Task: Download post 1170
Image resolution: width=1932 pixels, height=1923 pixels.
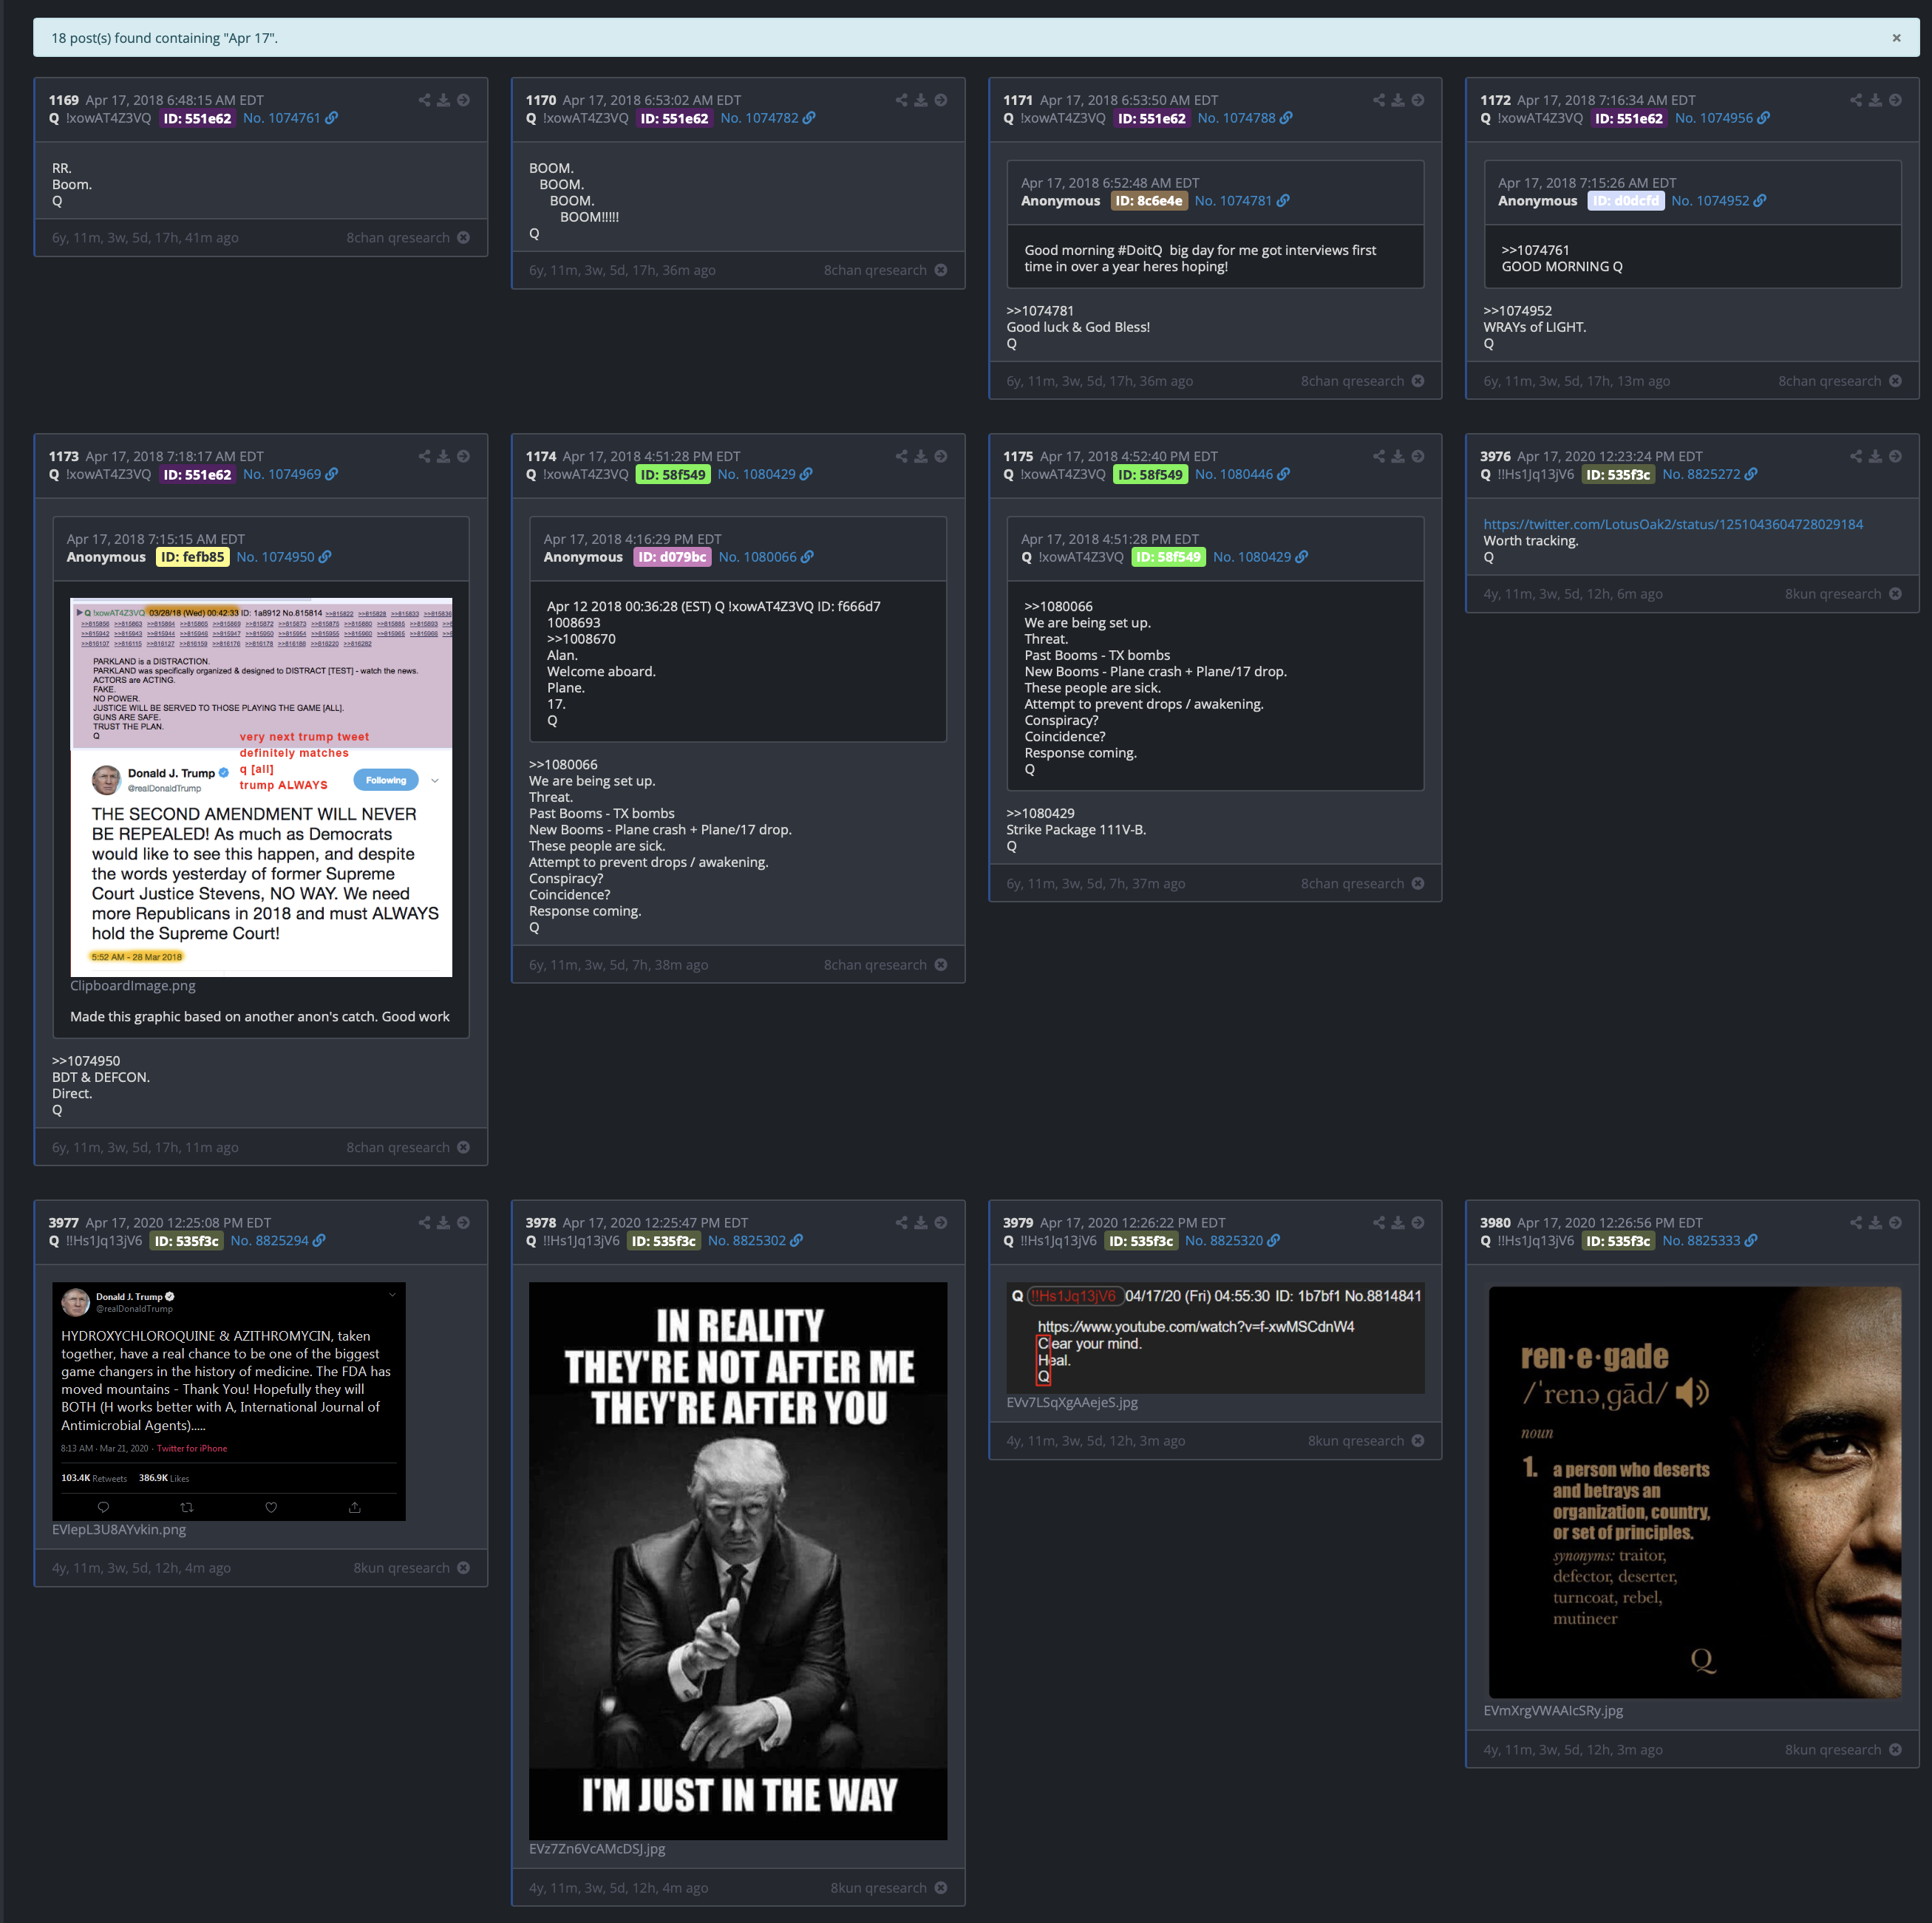Action: coord(920,100)
